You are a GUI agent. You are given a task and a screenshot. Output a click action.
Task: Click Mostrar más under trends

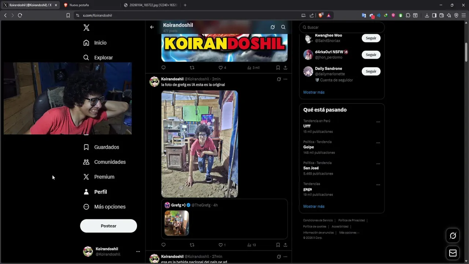click(x=314, y=206)
